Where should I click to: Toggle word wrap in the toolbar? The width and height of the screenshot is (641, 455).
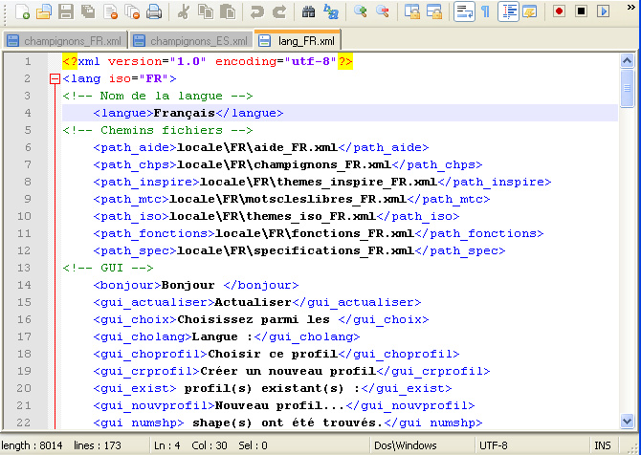click(463, 12)
